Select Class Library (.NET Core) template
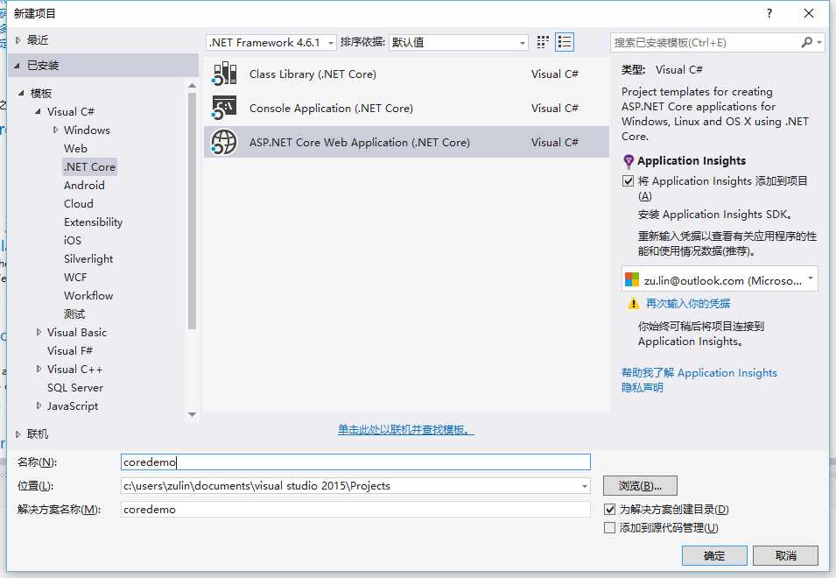The height and width of the screenshot is (578, 836). (x=406, y=74)
